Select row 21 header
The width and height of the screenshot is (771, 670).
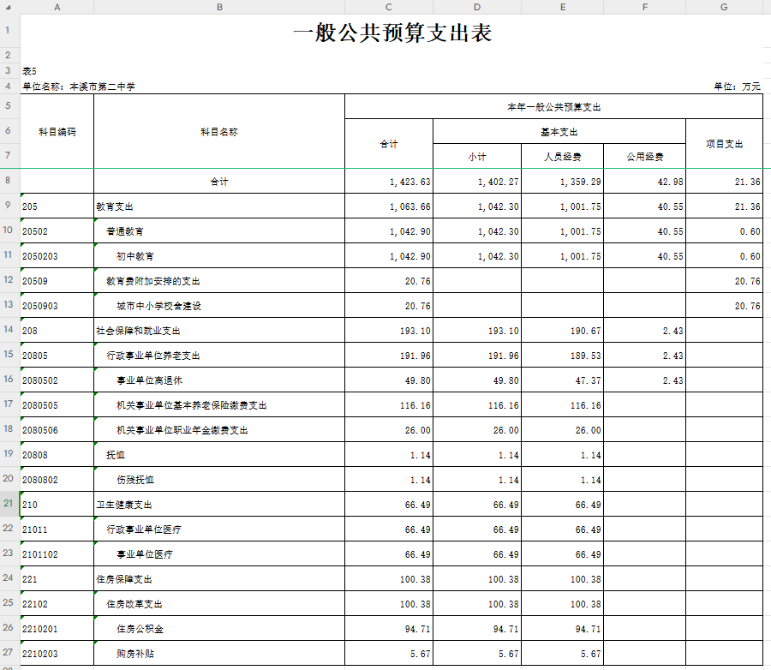pyautogui.click(x=9, y=504)
